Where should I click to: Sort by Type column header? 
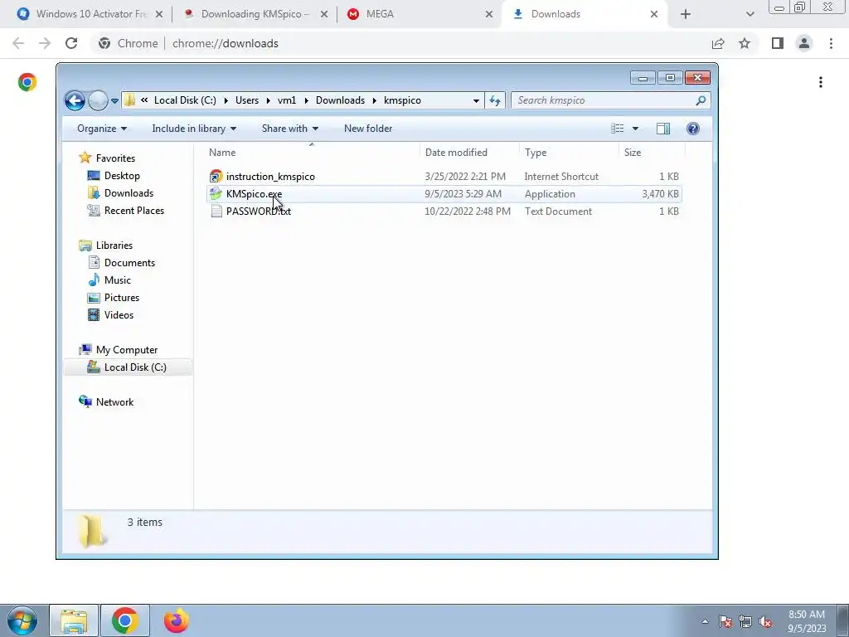click(536, 153)
